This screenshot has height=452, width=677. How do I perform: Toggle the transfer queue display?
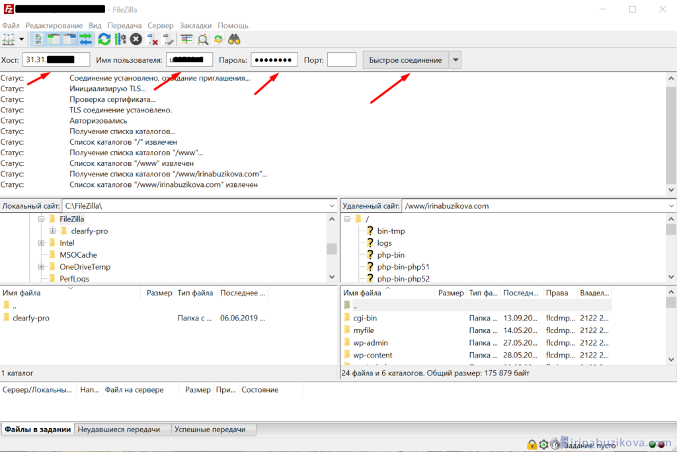[x=86, y=40]
